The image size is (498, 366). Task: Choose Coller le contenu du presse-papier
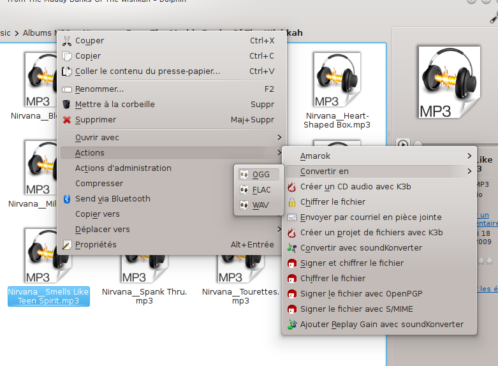pyautogui.click(x=172, y=71)
